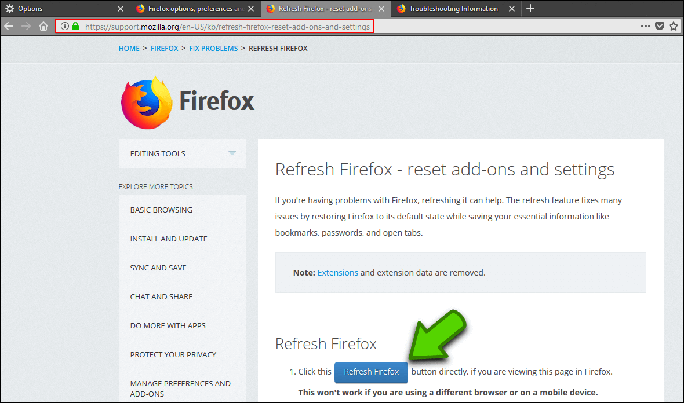Image resolution: width=684 pixels, height=403 pixels.
Task: Go forward using the forward arrow
Action: pos(26,26)
